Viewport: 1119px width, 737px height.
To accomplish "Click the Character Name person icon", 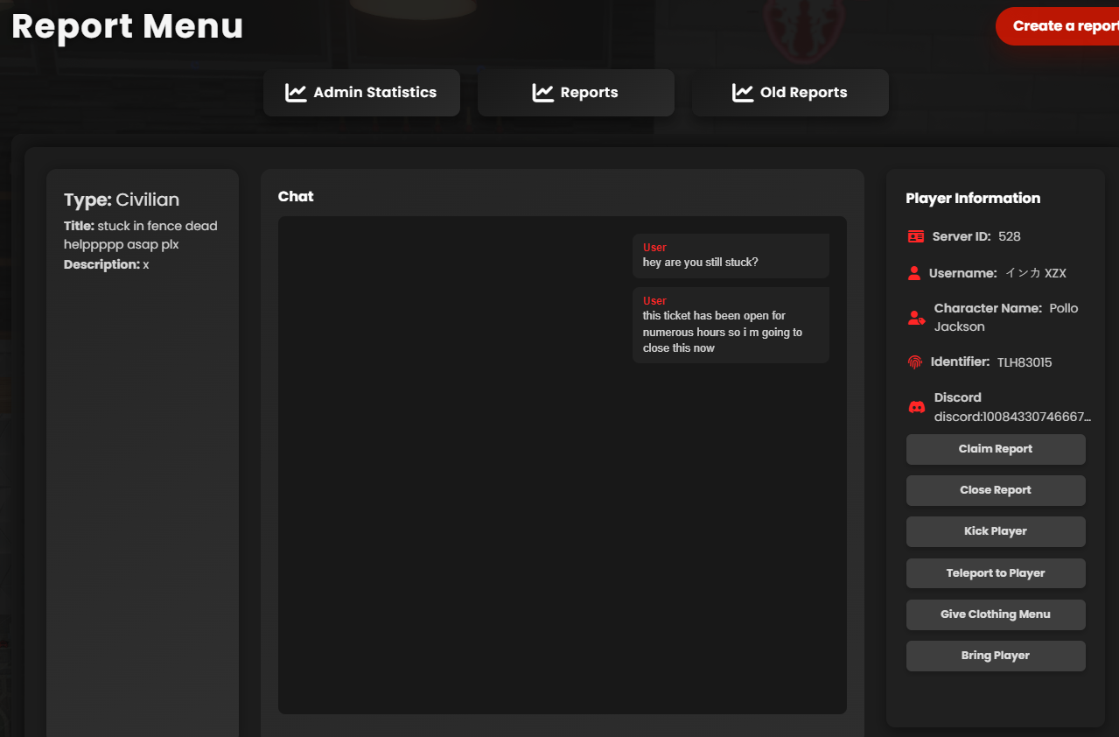I will [x=916, y=318].
